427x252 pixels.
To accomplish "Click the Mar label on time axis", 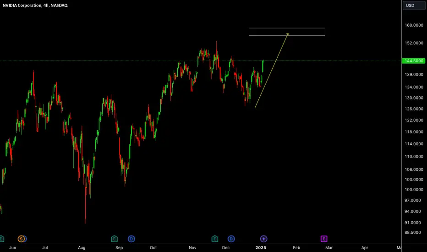I will (x=329, y=247).
